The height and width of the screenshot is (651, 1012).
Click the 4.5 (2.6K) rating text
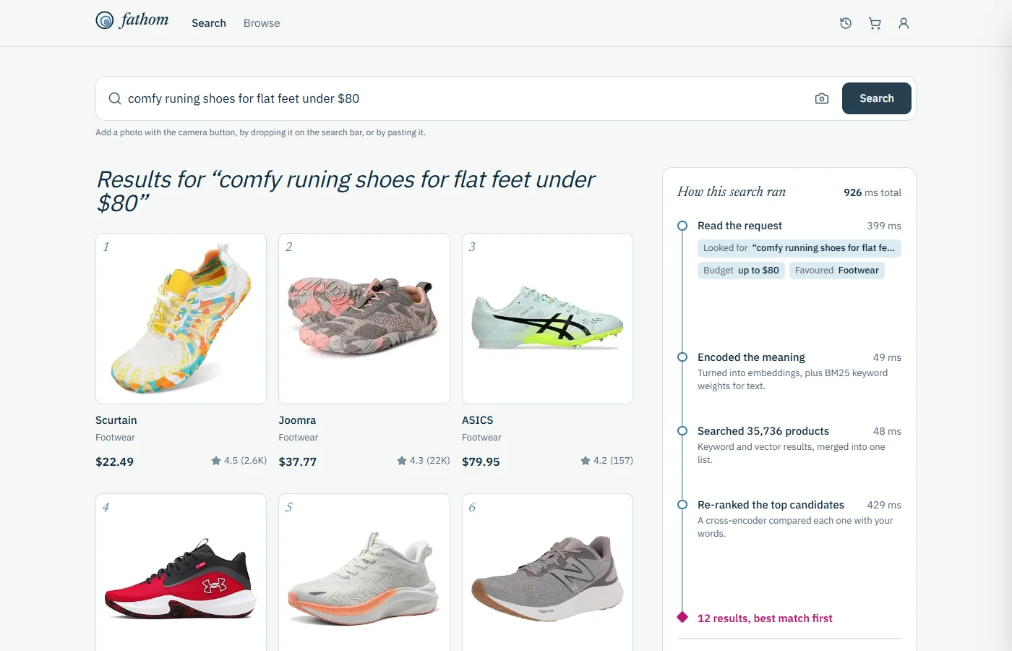[x=245, y=461]
